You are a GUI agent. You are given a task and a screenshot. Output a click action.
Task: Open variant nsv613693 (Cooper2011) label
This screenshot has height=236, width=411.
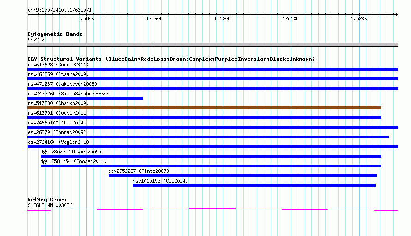(58, 65)
